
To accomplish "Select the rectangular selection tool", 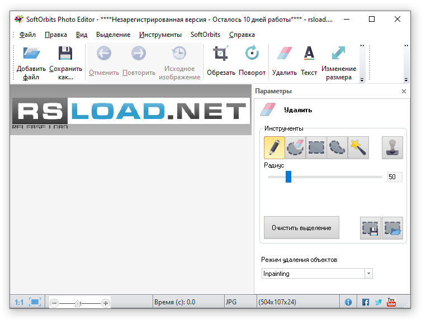I will 316,147.
